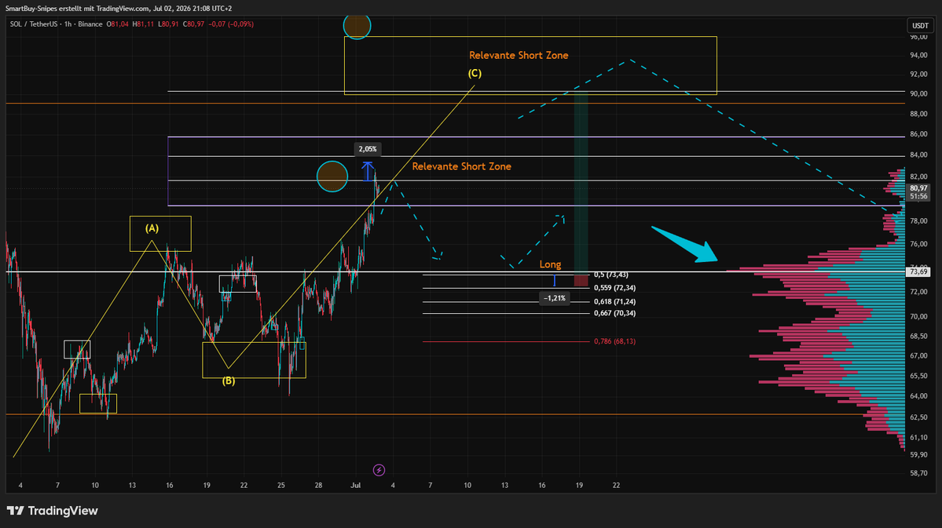Click the −0,07 (−0,09%) change value
942x528 pixels.
[231, 24]
